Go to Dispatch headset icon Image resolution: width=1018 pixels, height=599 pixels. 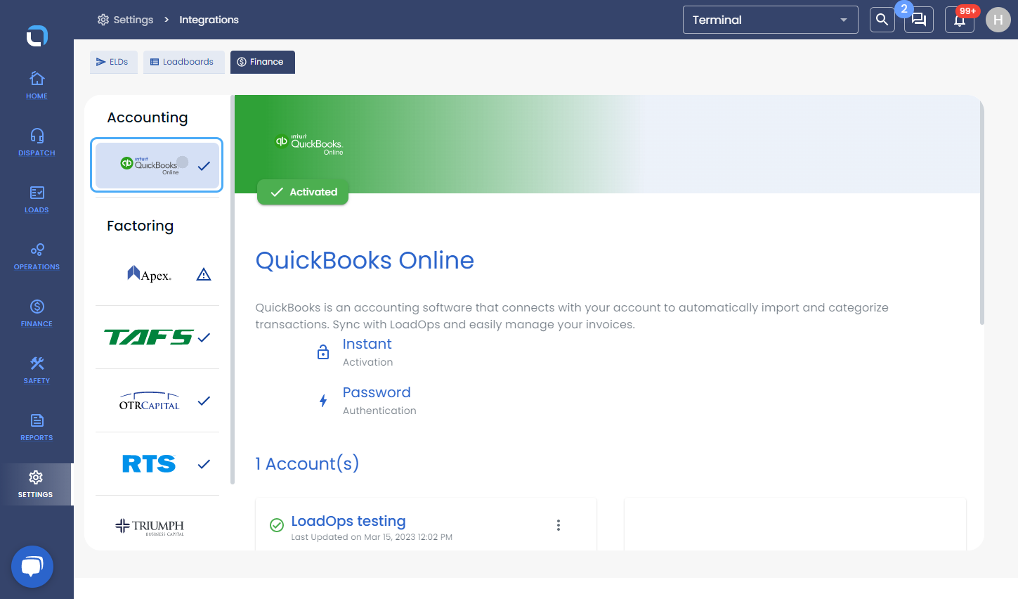tap(37, 136)
